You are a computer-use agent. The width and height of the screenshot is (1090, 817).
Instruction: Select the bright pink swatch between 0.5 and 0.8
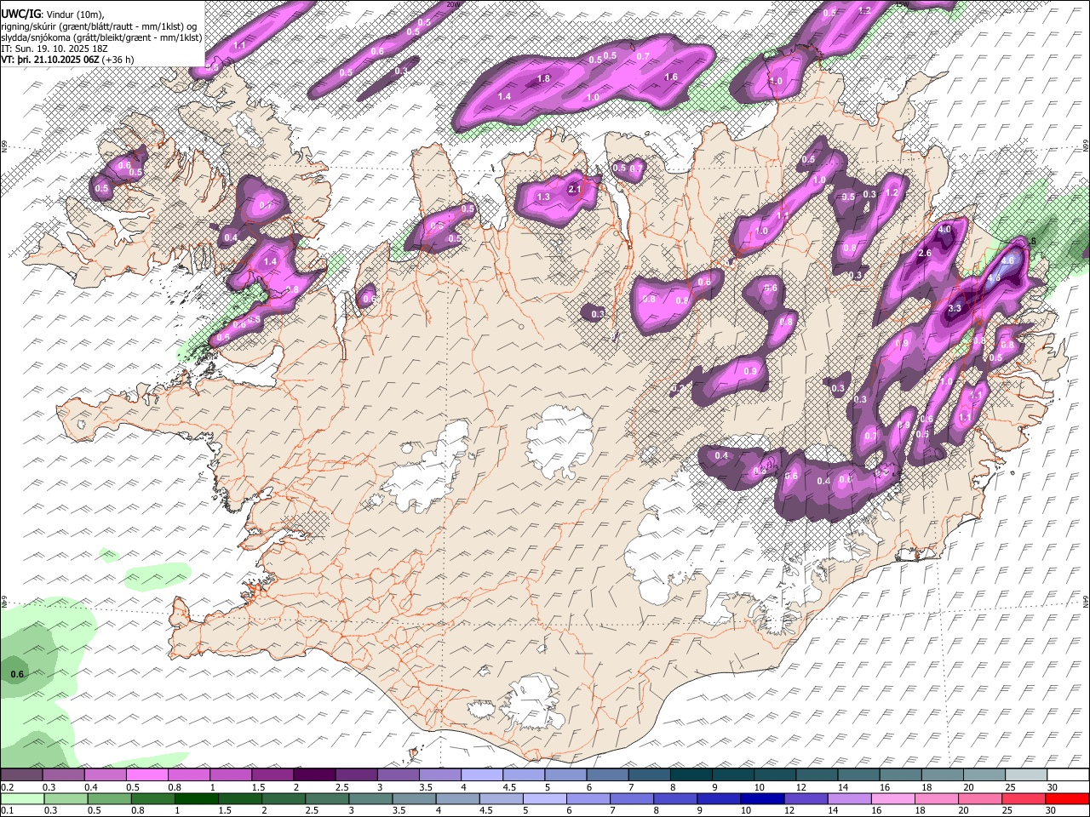click(146, 774)
